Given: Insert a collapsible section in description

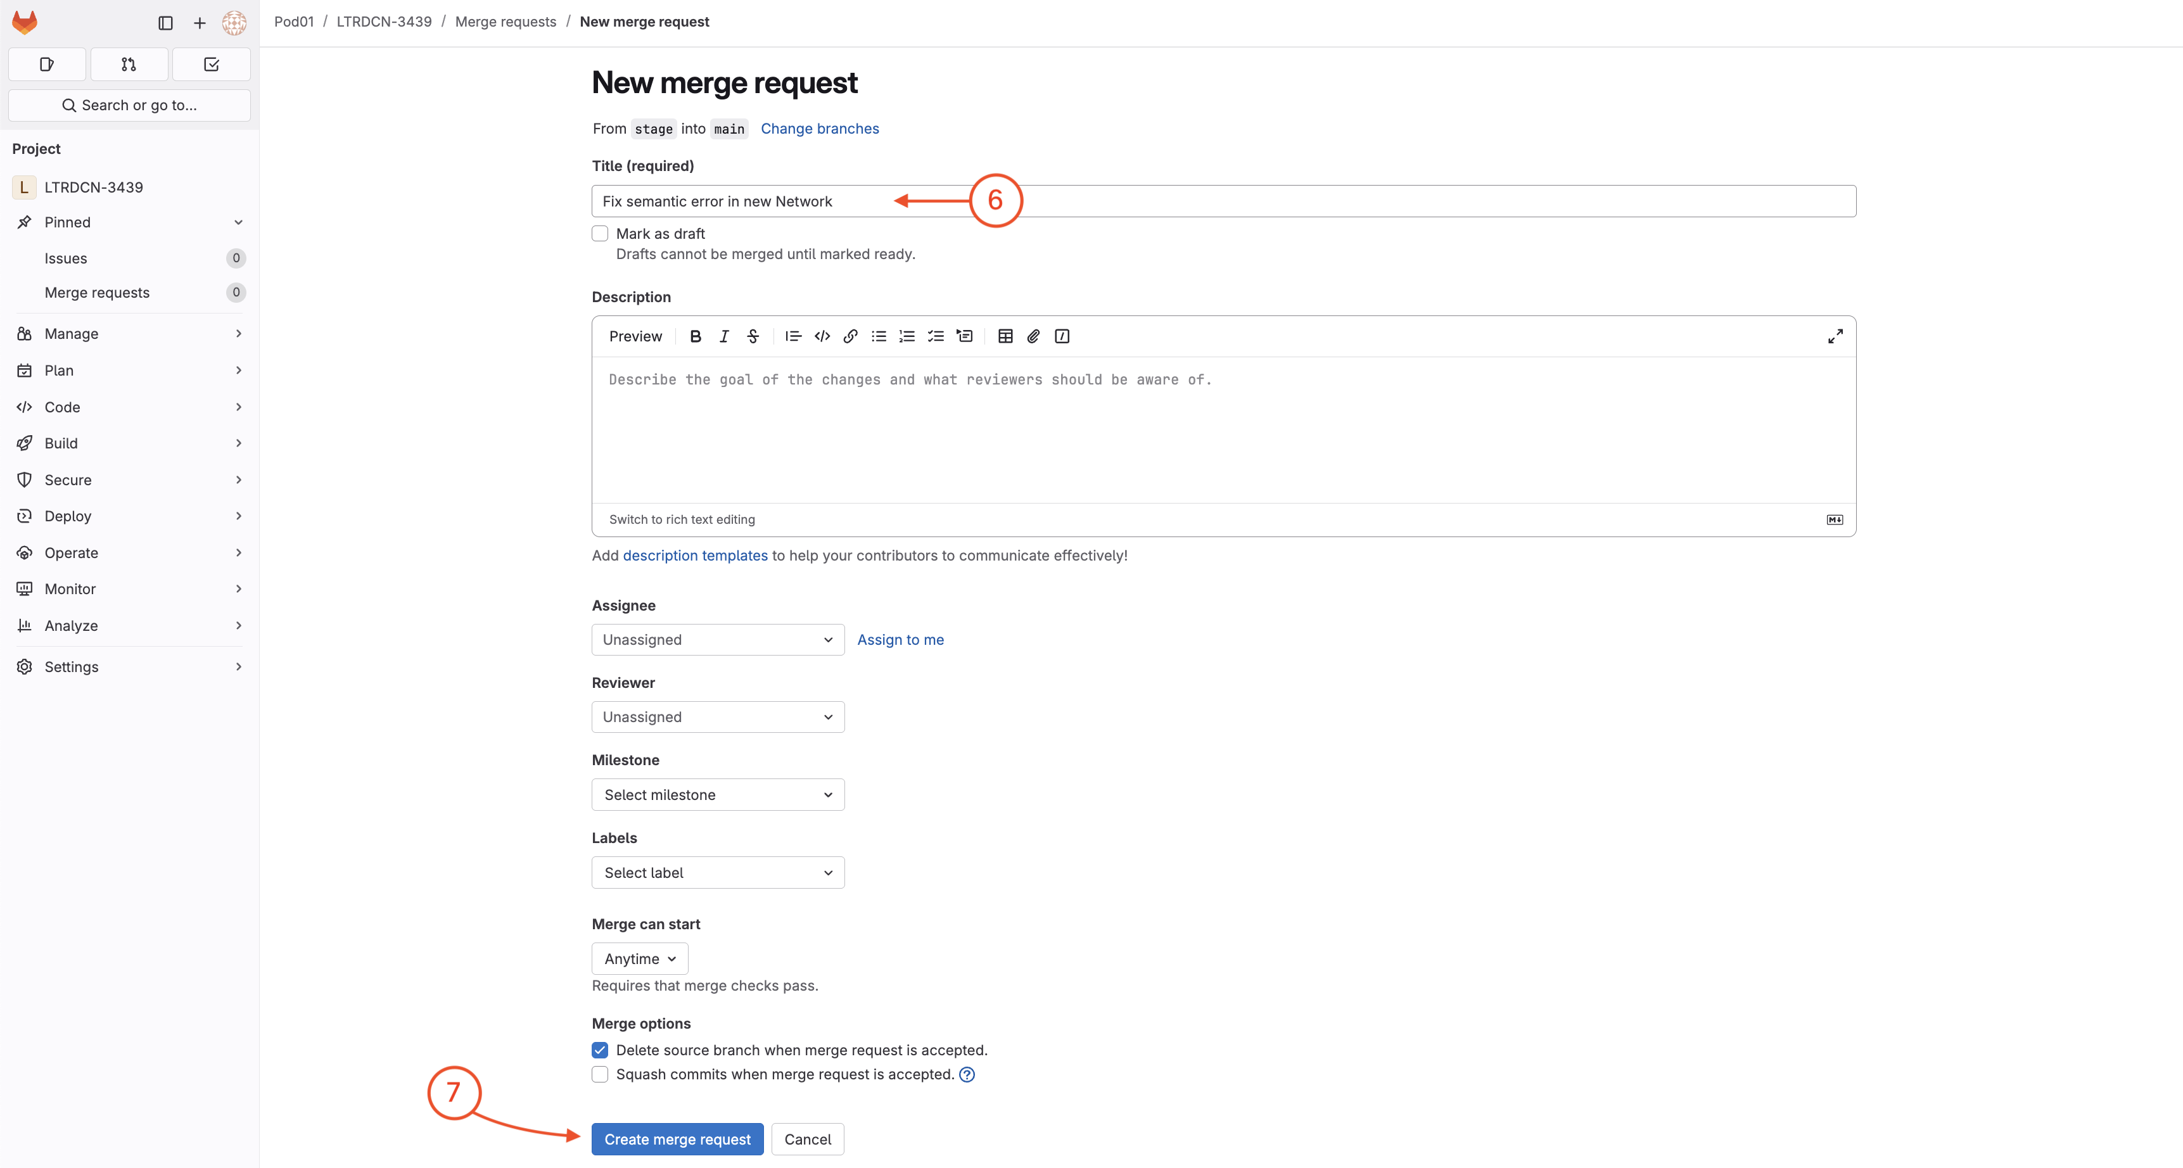Looking at the screenshot, I should (964, 336).
